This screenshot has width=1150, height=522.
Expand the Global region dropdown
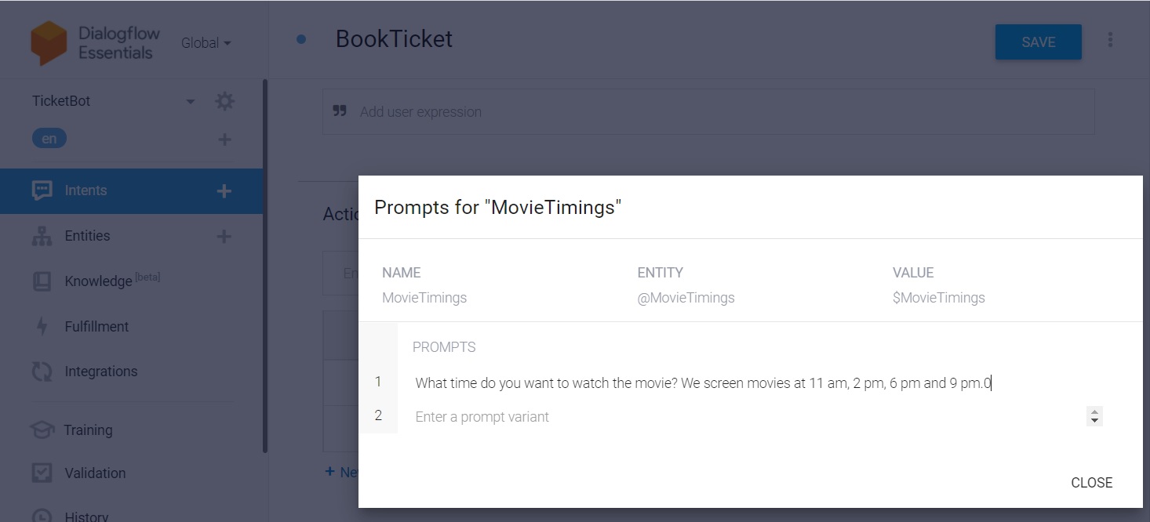(x=206, y=43)
